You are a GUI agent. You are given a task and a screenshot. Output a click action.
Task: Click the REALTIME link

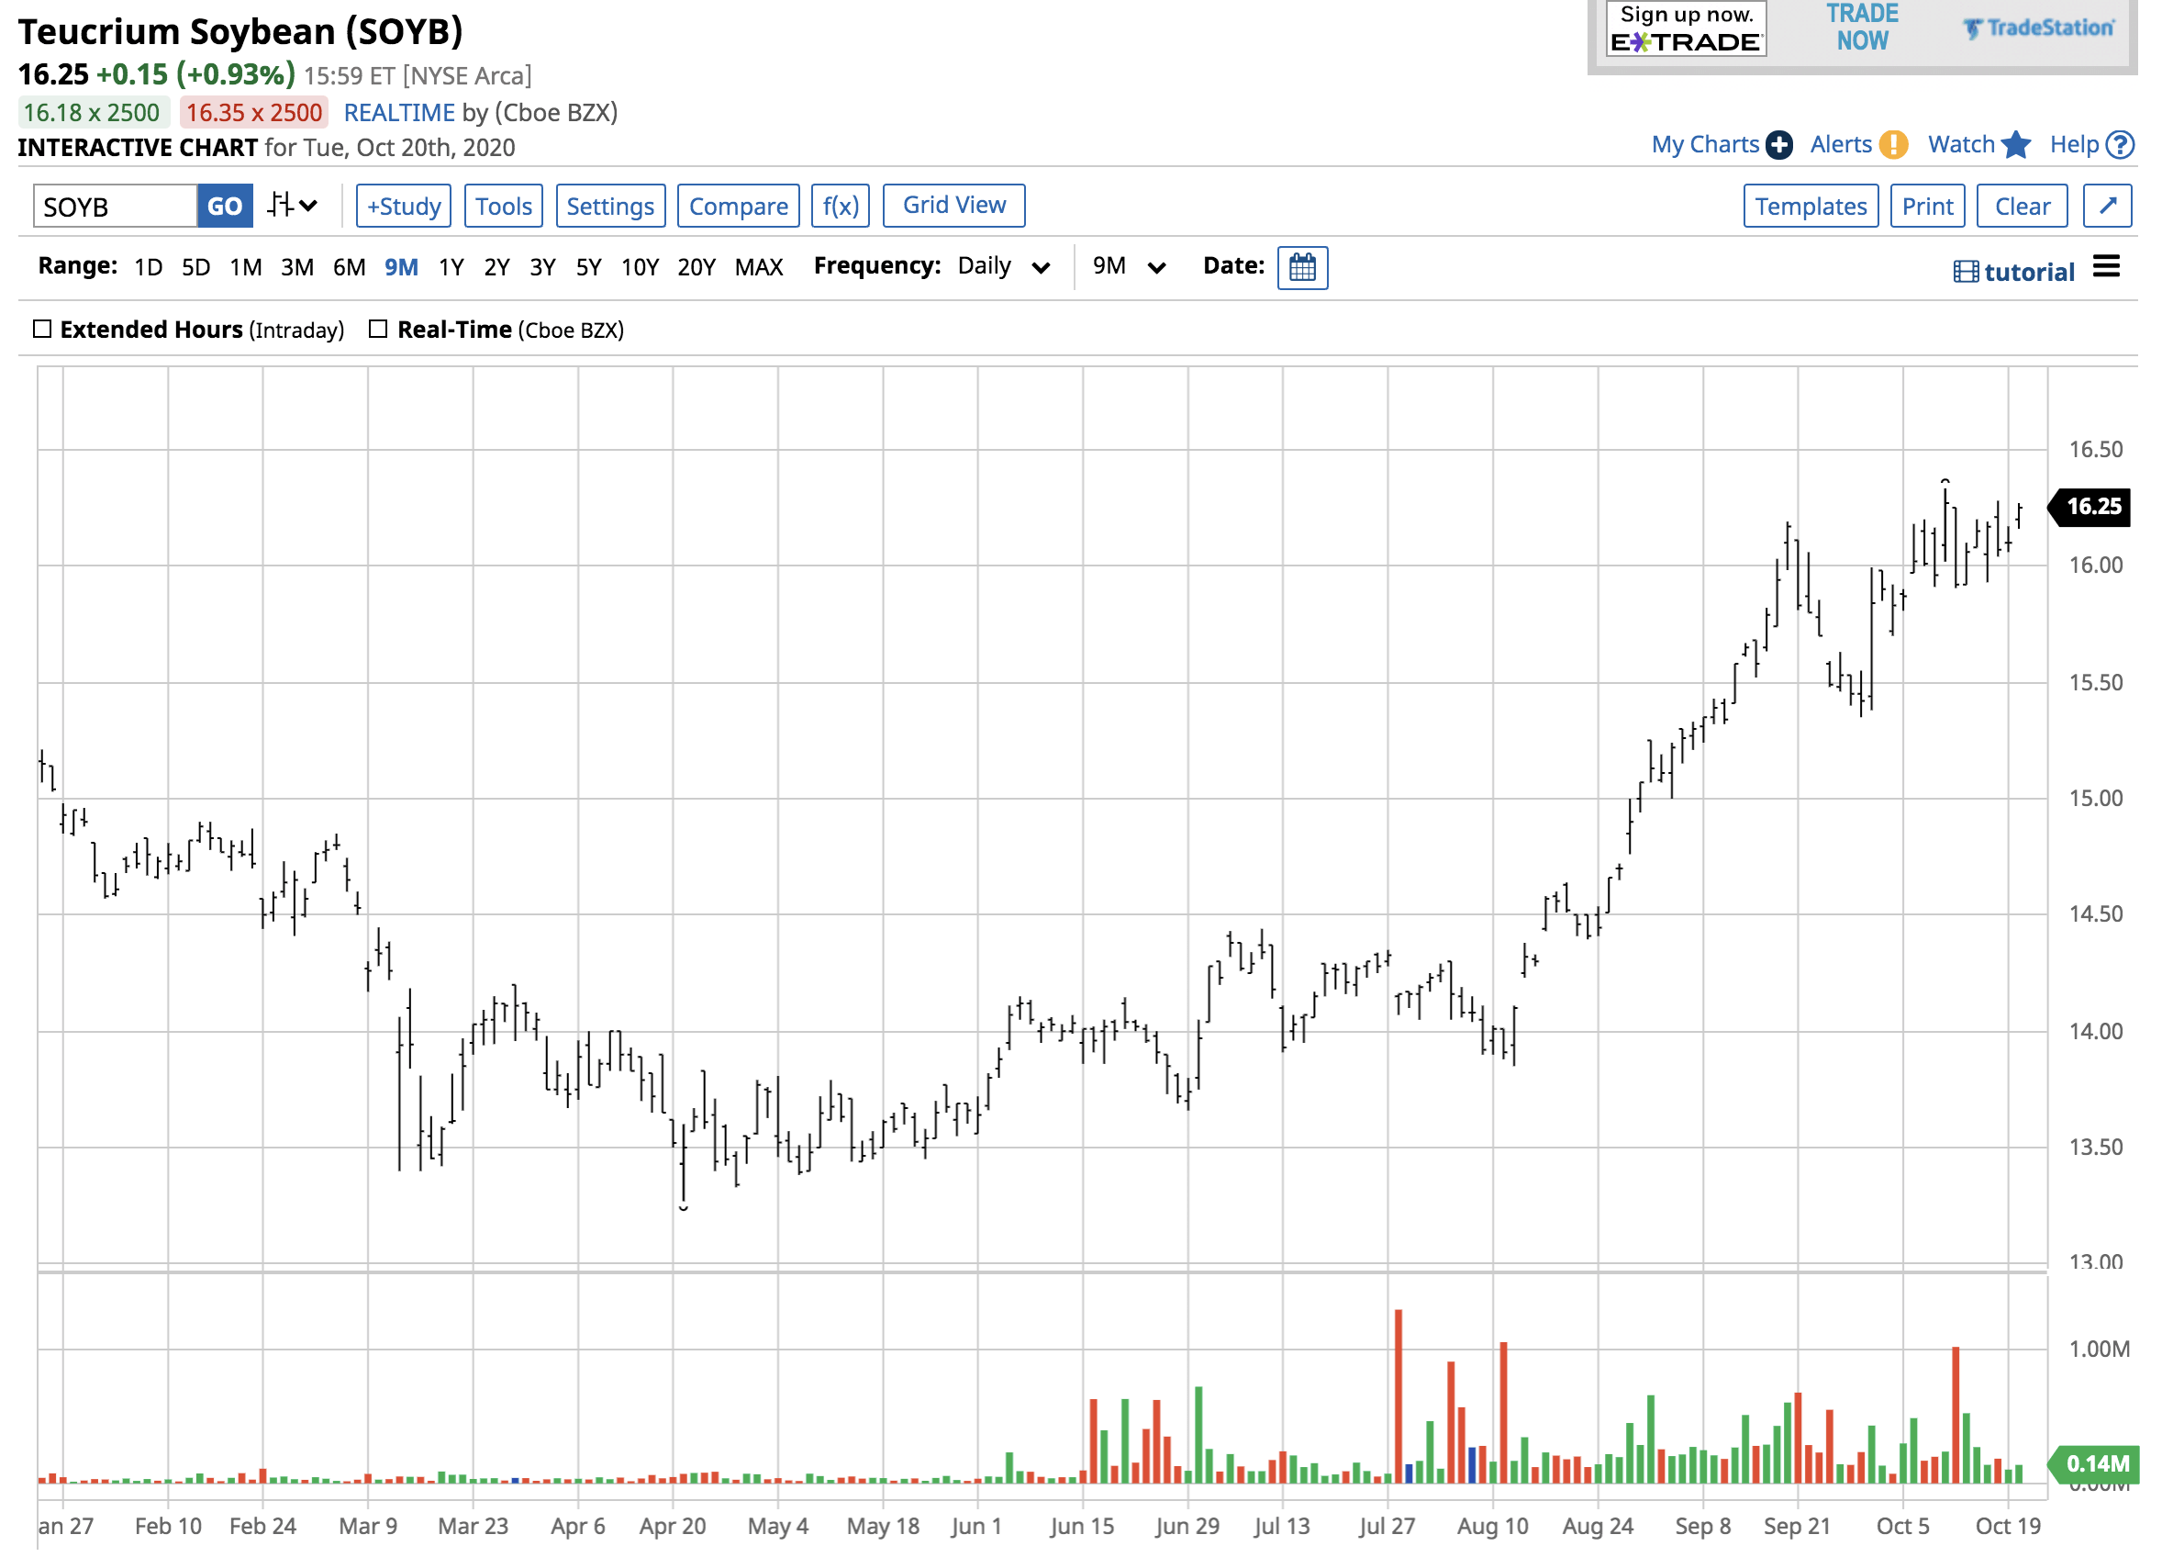pyautogui.click(x=398, y=113)
